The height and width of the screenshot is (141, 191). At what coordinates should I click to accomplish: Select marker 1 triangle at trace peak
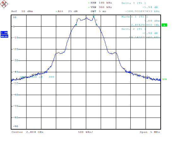click(93, 16)
